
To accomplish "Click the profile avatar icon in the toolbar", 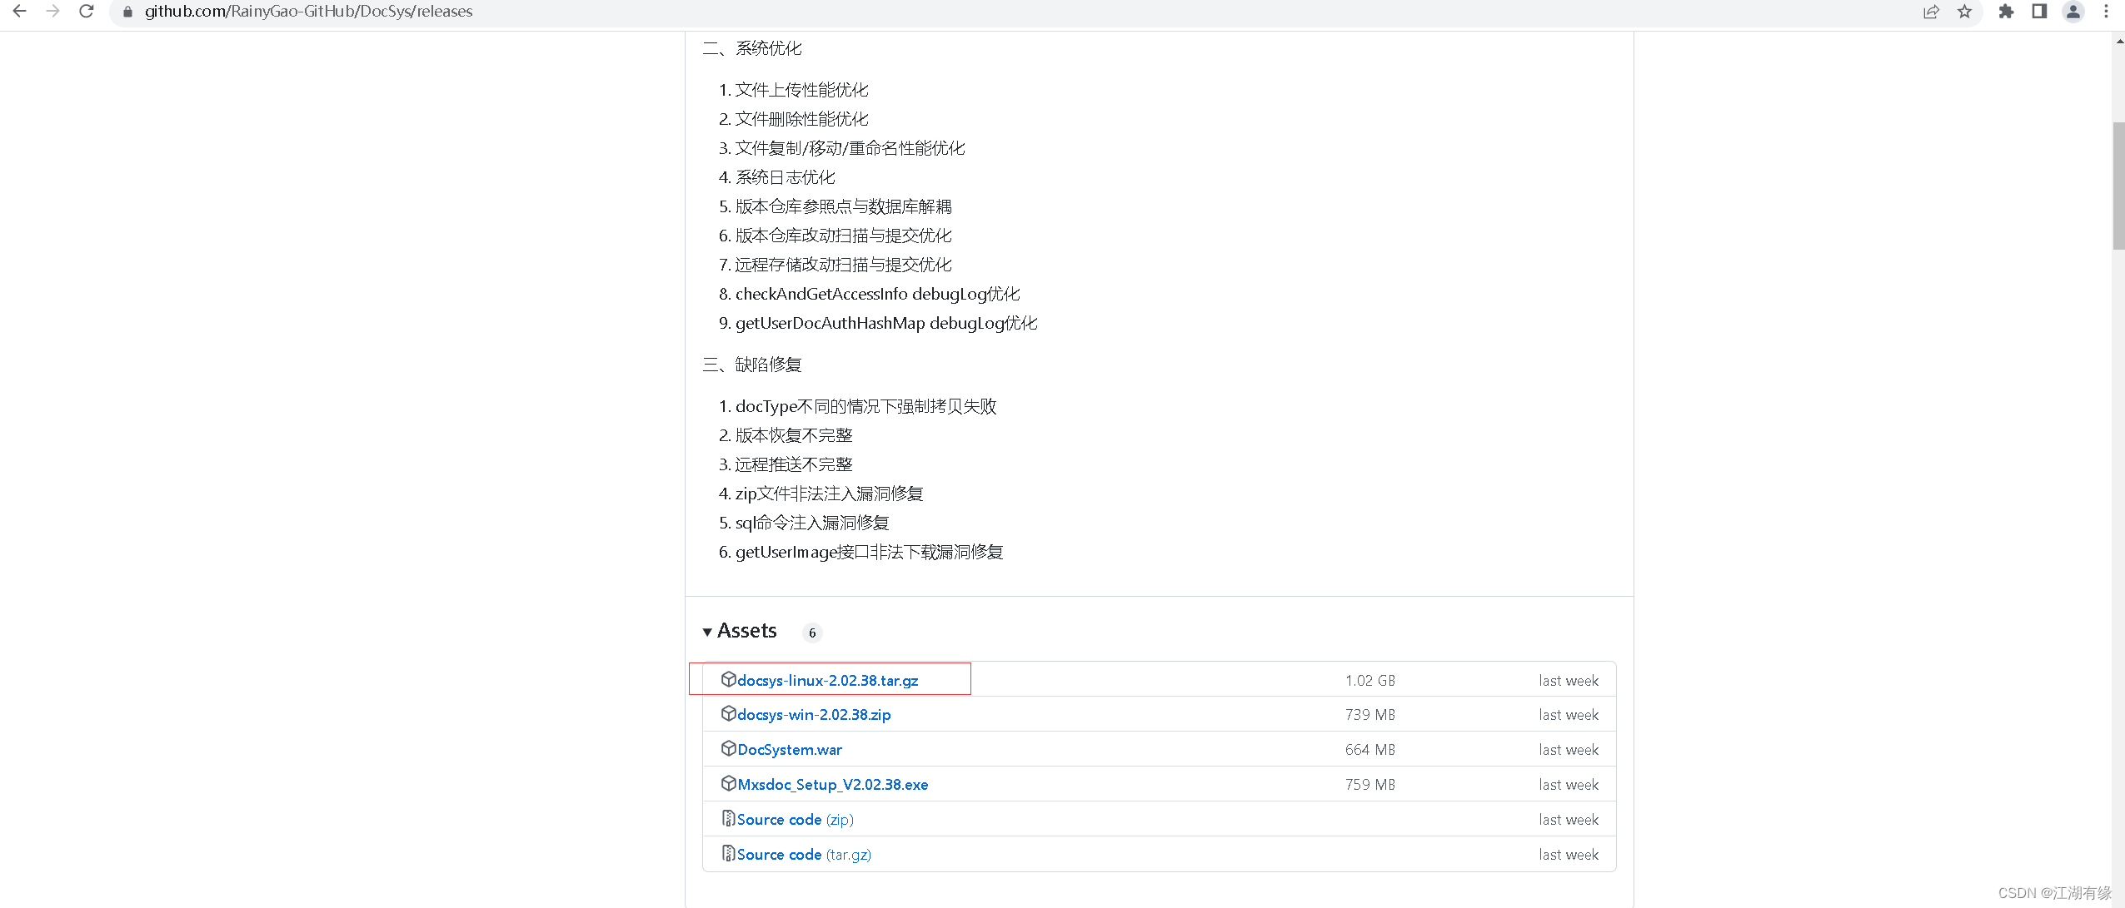I will [2073, 12].
